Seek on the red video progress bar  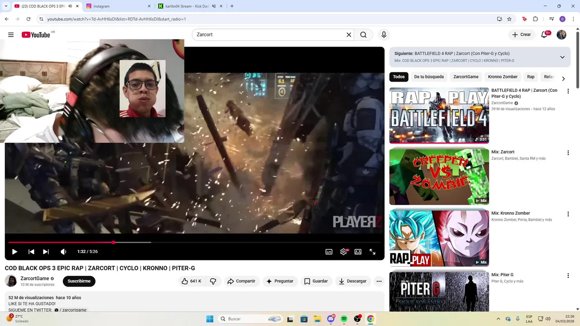tap(61, 242)
